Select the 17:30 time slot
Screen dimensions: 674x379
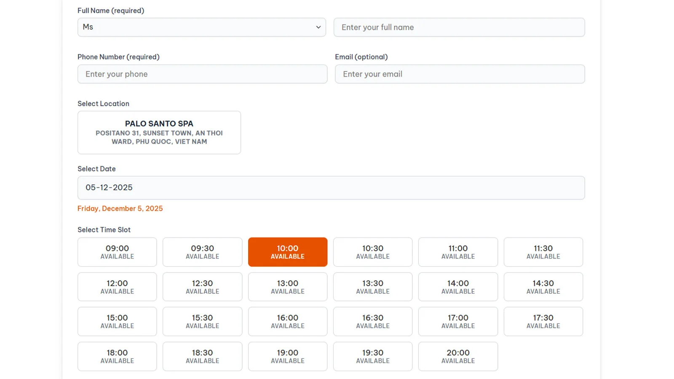point(543,321)
